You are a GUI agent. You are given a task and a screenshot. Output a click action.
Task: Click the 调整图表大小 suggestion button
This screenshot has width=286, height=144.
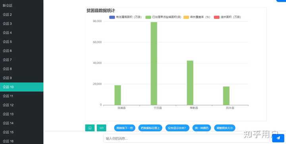225,128
